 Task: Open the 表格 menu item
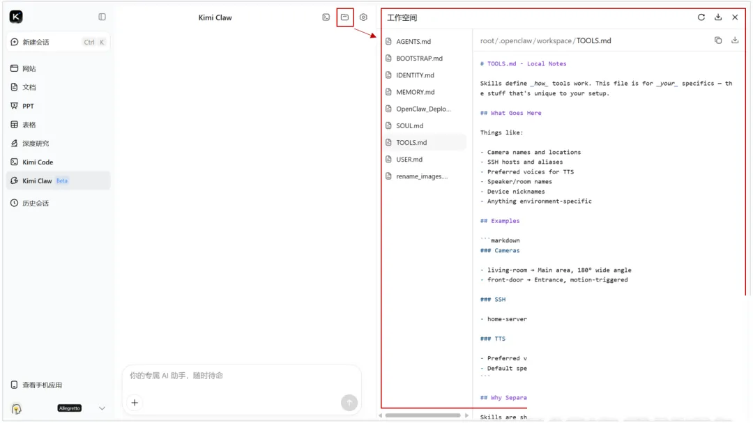pos(58,125)
